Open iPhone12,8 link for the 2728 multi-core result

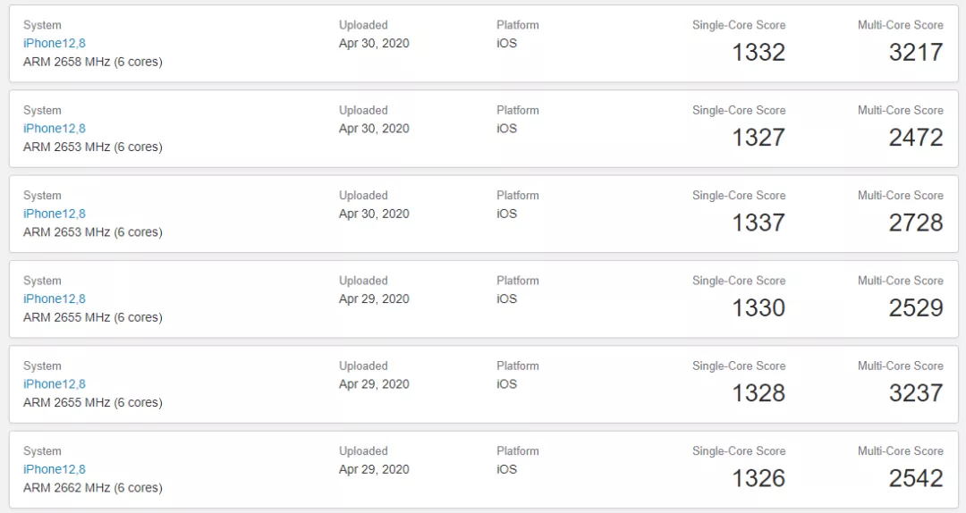tap(55, 214)
